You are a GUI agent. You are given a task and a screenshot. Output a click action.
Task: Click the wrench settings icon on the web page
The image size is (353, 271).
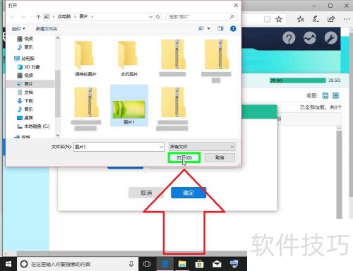tap(331, 38)
